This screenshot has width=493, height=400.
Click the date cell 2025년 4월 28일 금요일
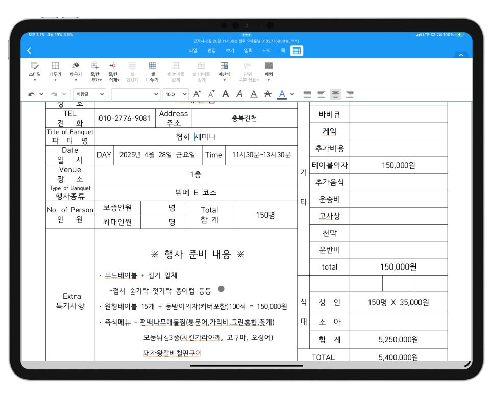point(158,155)
